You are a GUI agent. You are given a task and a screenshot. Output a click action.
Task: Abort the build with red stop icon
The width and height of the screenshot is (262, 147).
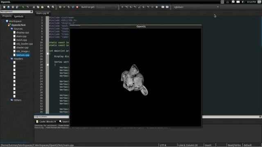coord(77,7)
